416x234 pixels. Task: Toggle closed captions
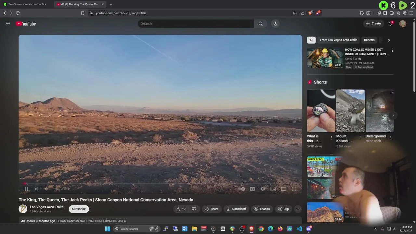point(252,189)
